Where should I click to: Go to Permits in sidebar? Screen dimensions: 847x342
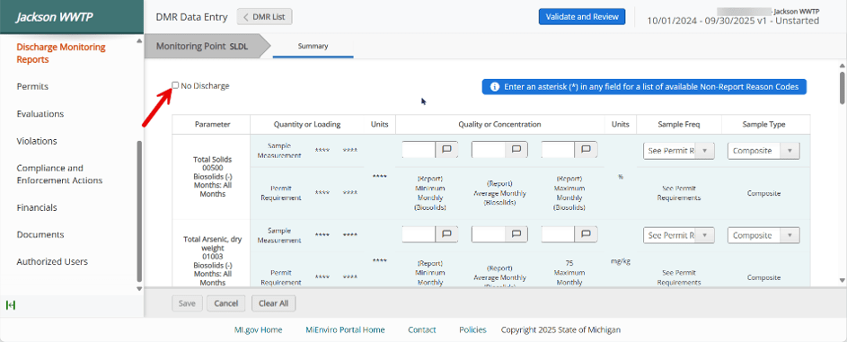(x=32, y=86)
